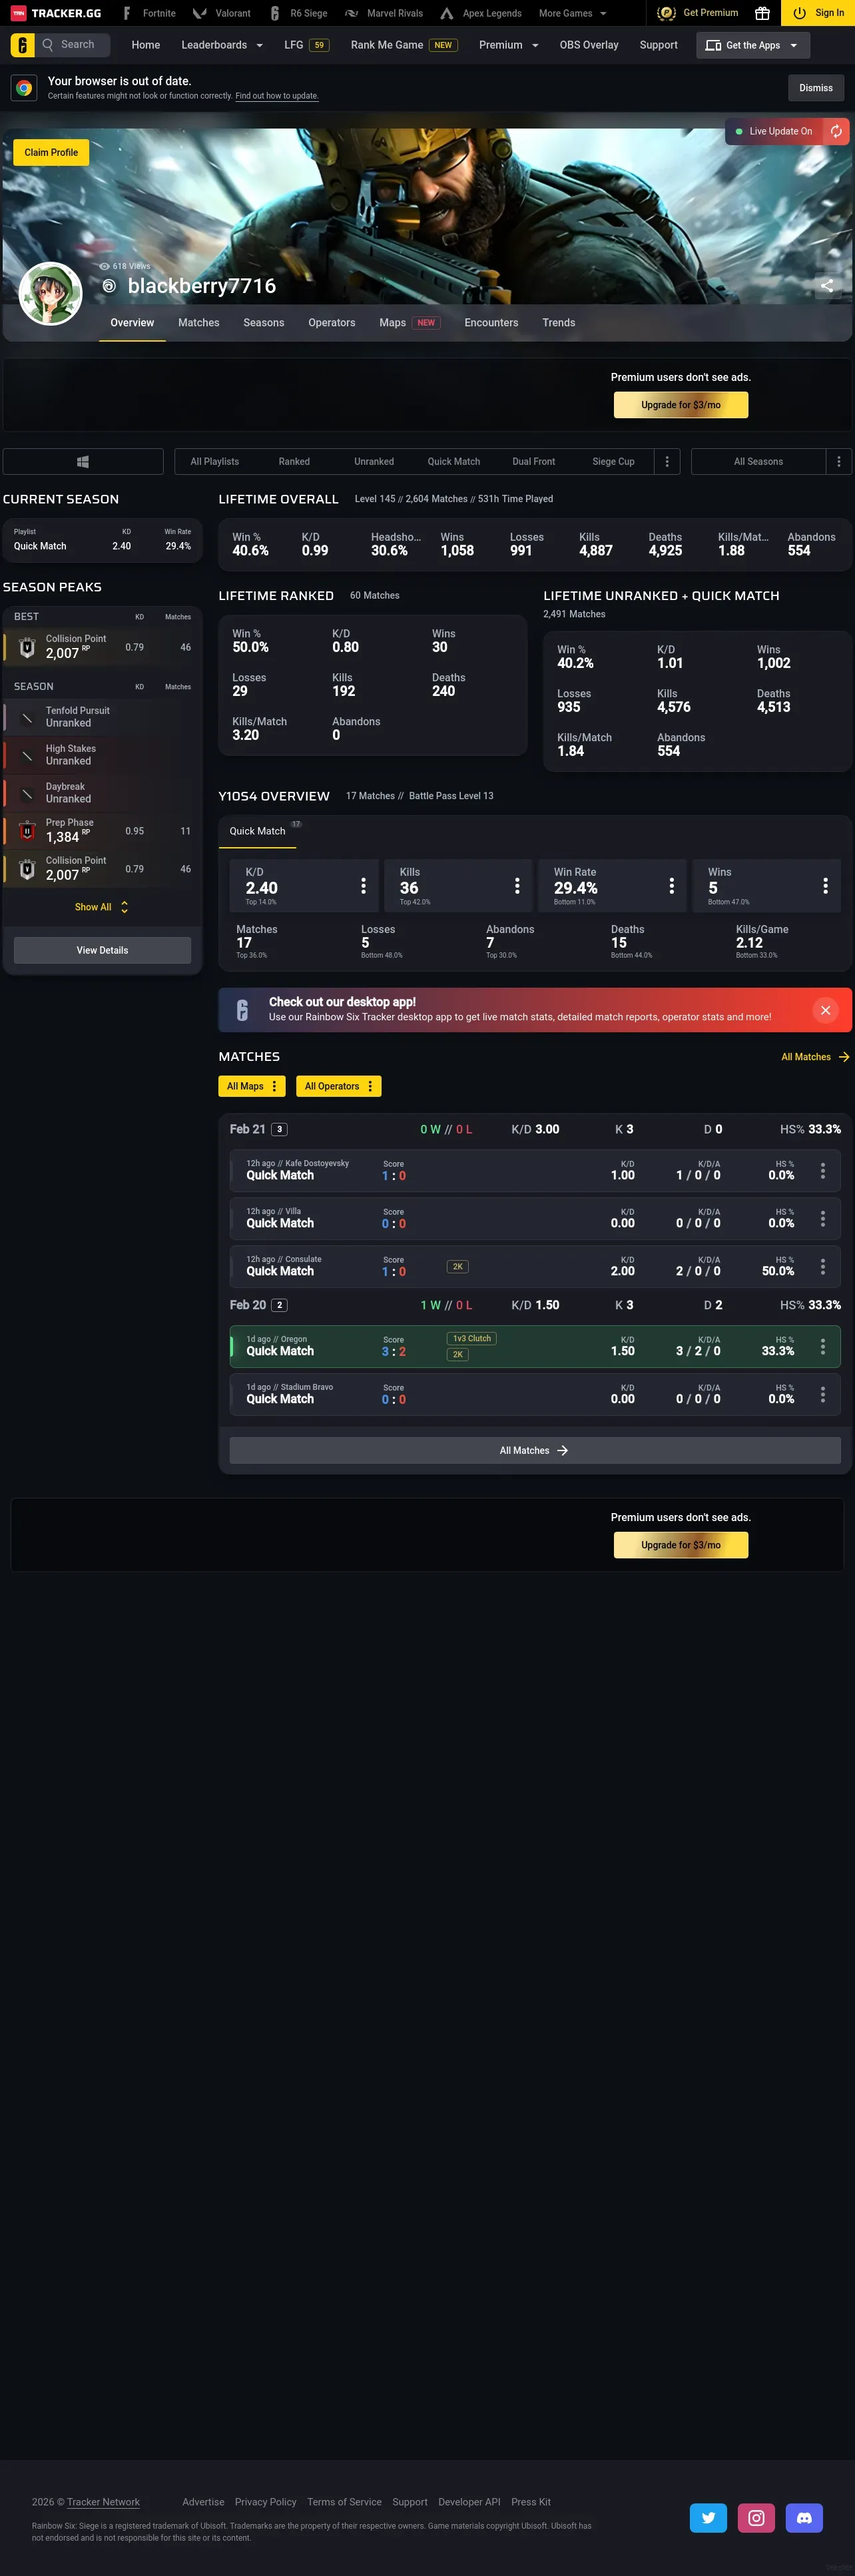Open Rank Me Game navigation link
The width and height of the screenshot is (855, 2576).
pyautogui.click(x=404, y=45)
